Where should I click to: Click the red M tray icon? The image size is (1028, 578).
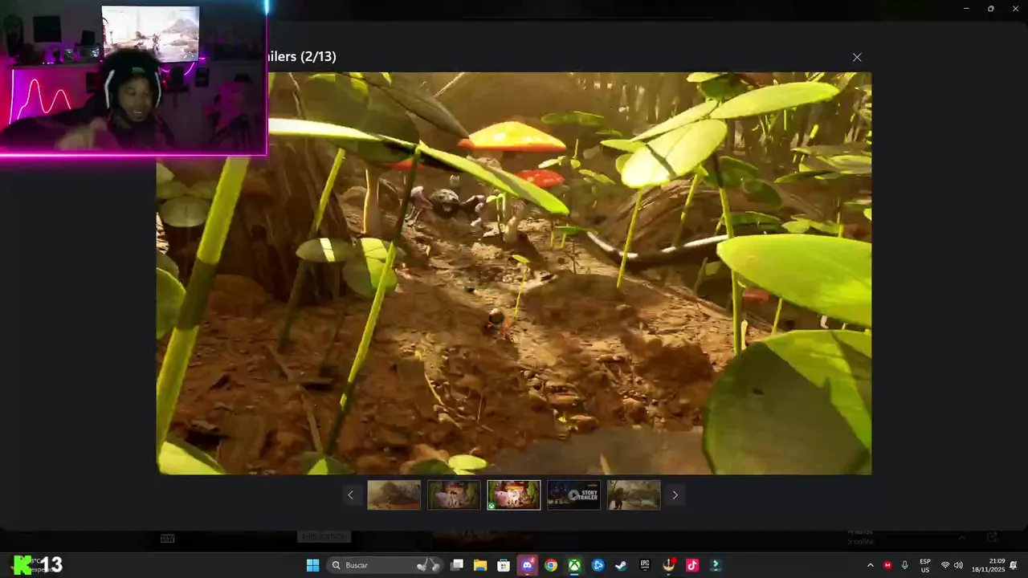tap(887, 565)
